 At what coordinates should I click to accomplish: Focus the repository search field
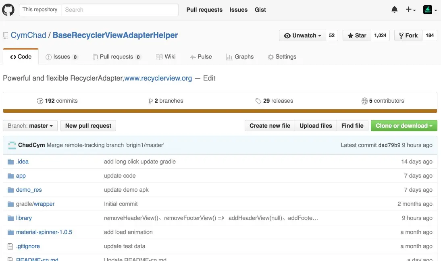[x=119, y=10]
